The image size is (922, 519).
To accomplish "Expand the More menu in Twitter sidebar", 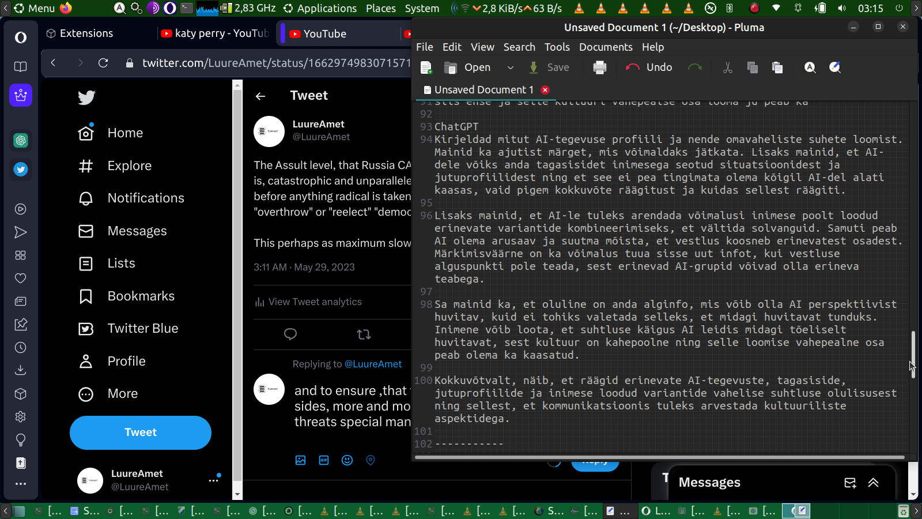I will coord(108,394).
